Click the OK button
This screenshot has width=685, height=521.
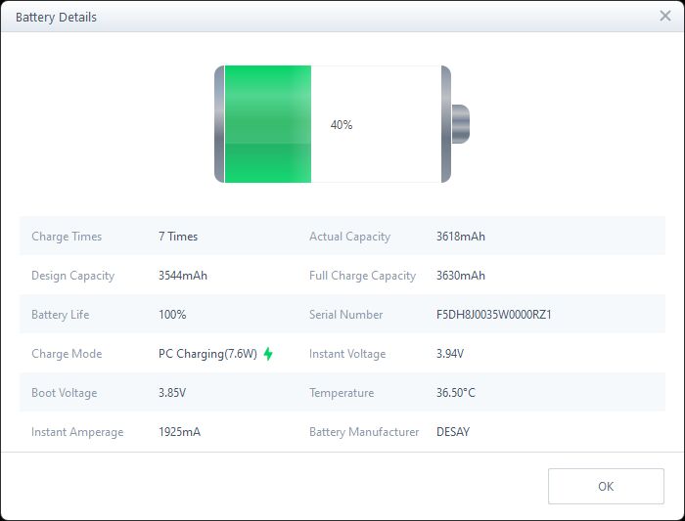(x=606, y=486)
